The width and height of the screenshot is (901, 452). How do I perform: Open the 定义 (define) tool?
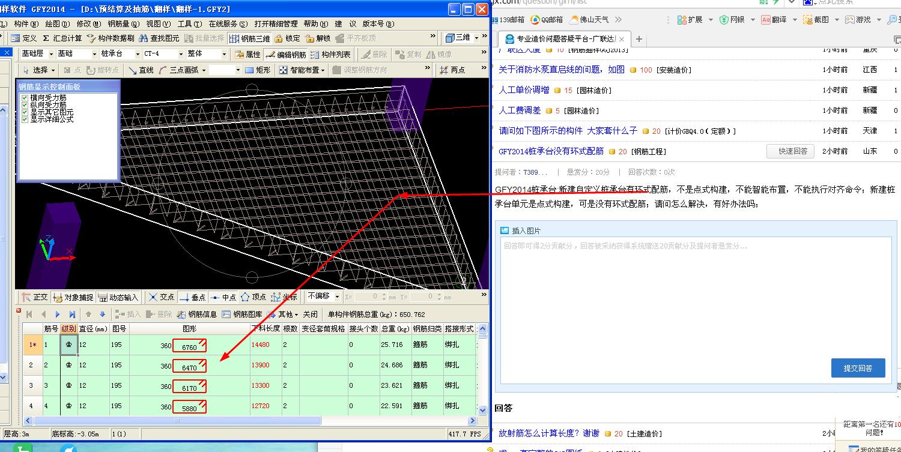point(24,38)
